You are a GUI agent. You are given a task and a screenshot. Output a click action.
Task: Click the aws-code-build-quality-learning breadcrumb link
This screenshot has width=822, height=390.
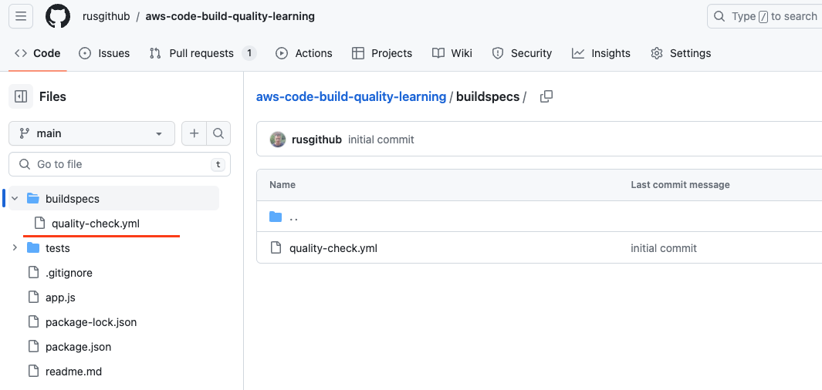tap(351, 97)
